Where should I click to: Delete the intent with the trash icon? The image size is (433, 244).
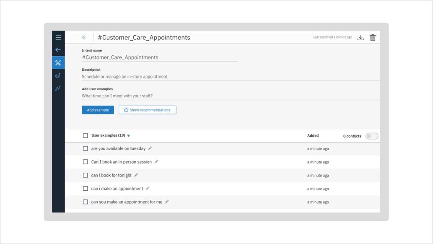[x=373, y=37]
